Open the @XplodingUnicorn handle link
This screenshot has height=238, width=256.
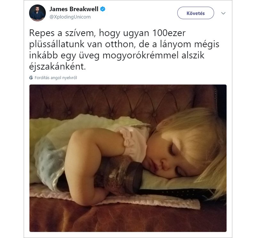click(x=70, y=17)
